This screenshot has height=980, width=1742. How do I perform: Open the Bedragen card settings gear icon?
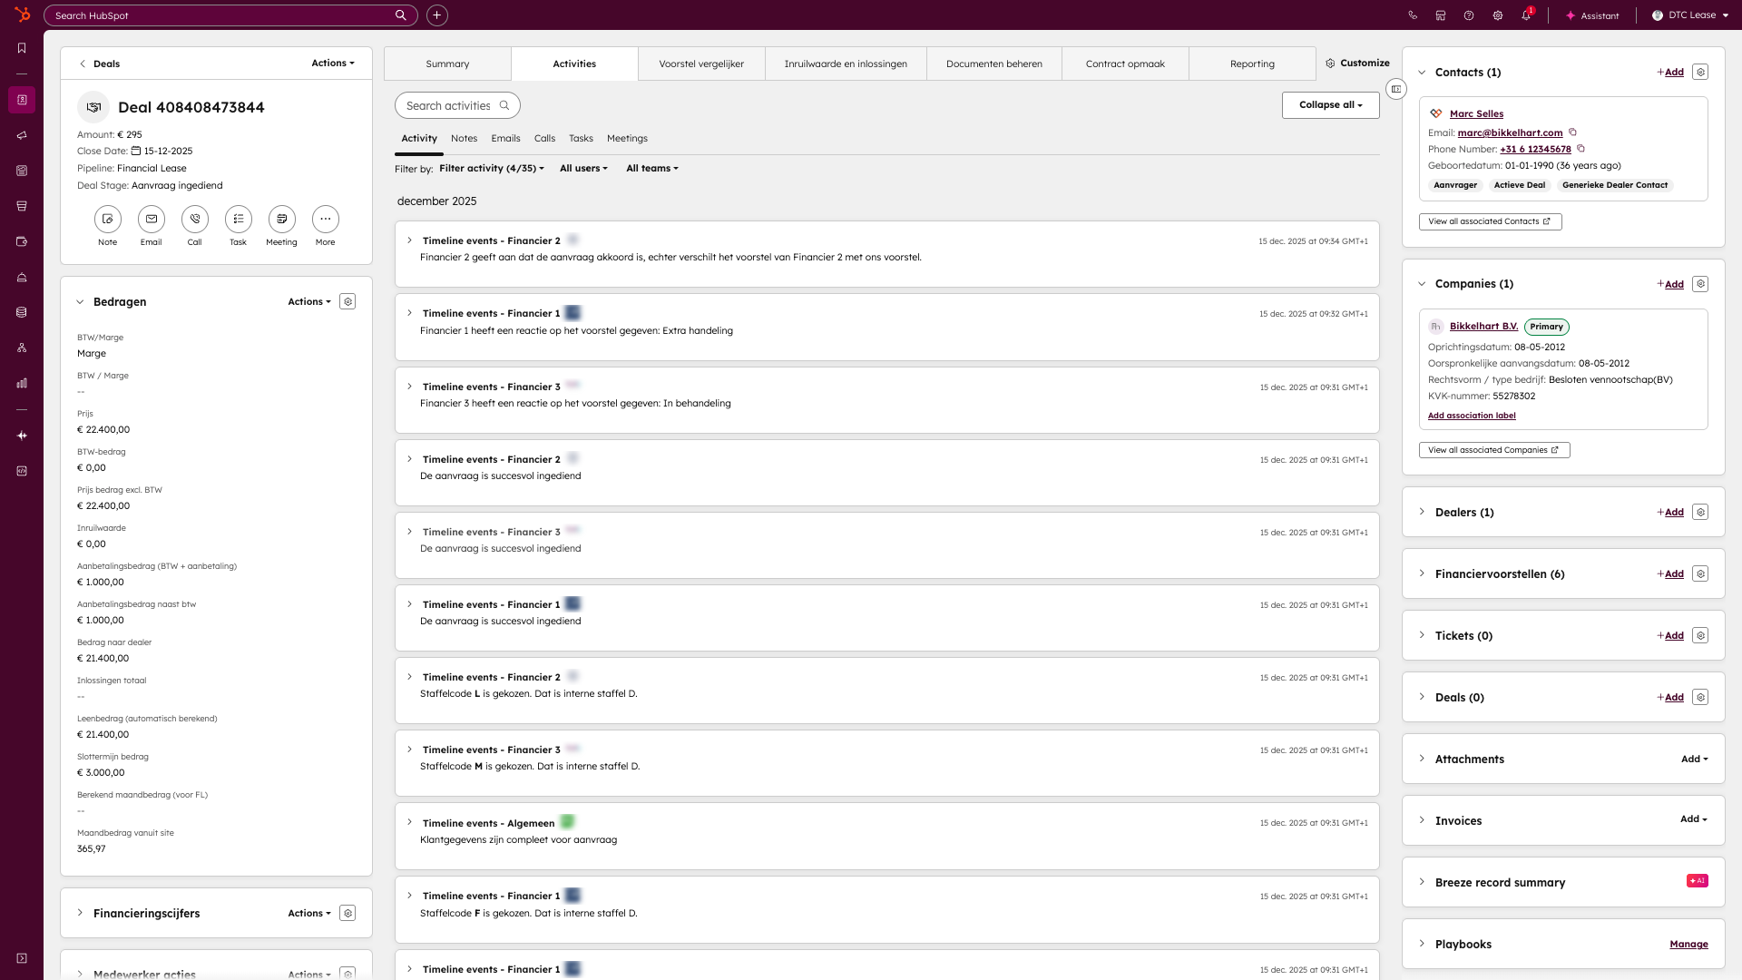[347, 301]
